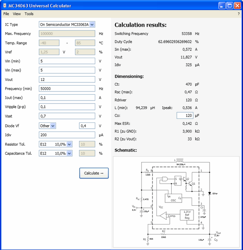Click the Vsat input field
This screenshot has height=250, width=243.
click(67, 116)
